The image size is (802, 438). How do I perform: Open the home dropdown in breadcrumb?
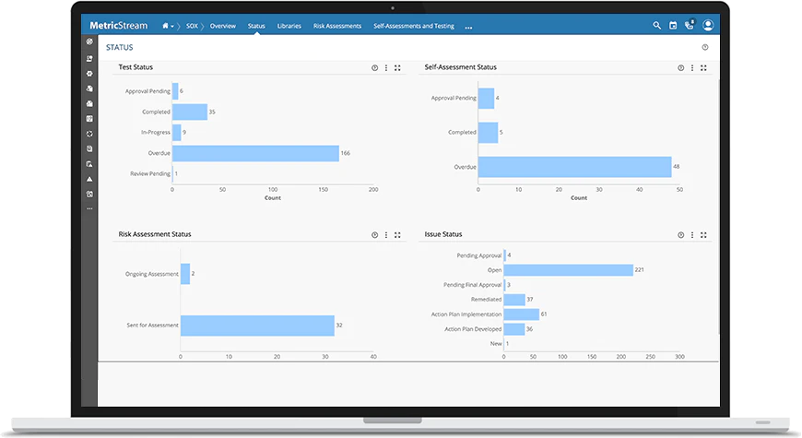pyautogui.click(x=168, y=26)
